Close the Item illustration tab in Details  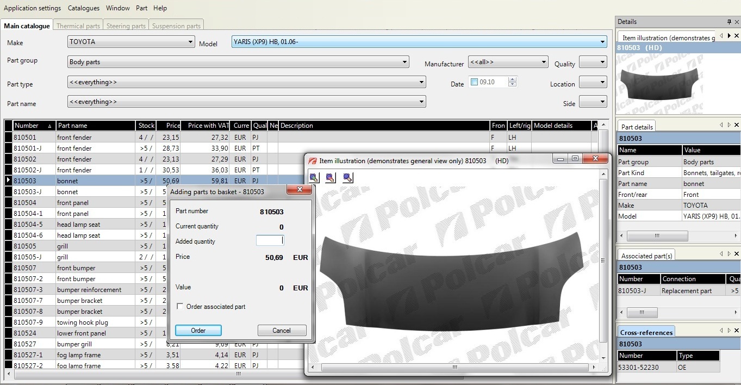click(x=737, y=35)
